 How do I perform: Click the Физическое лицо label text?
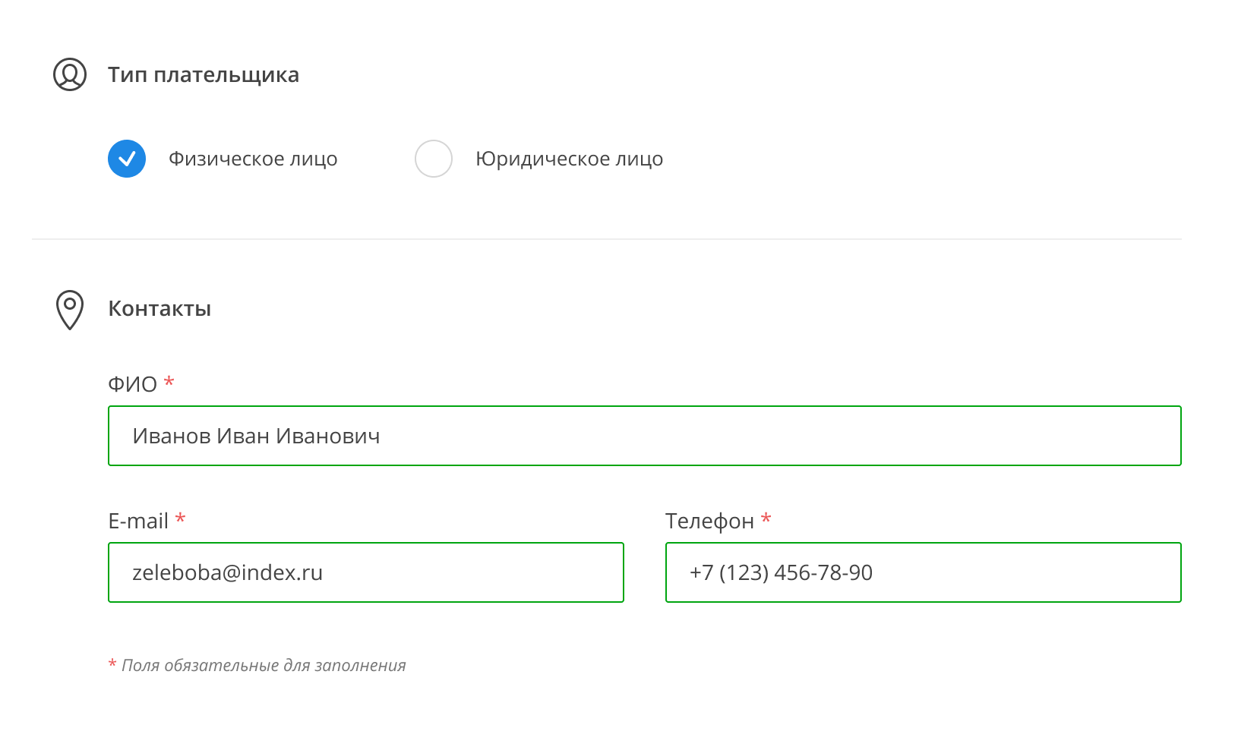coord(253,159)
